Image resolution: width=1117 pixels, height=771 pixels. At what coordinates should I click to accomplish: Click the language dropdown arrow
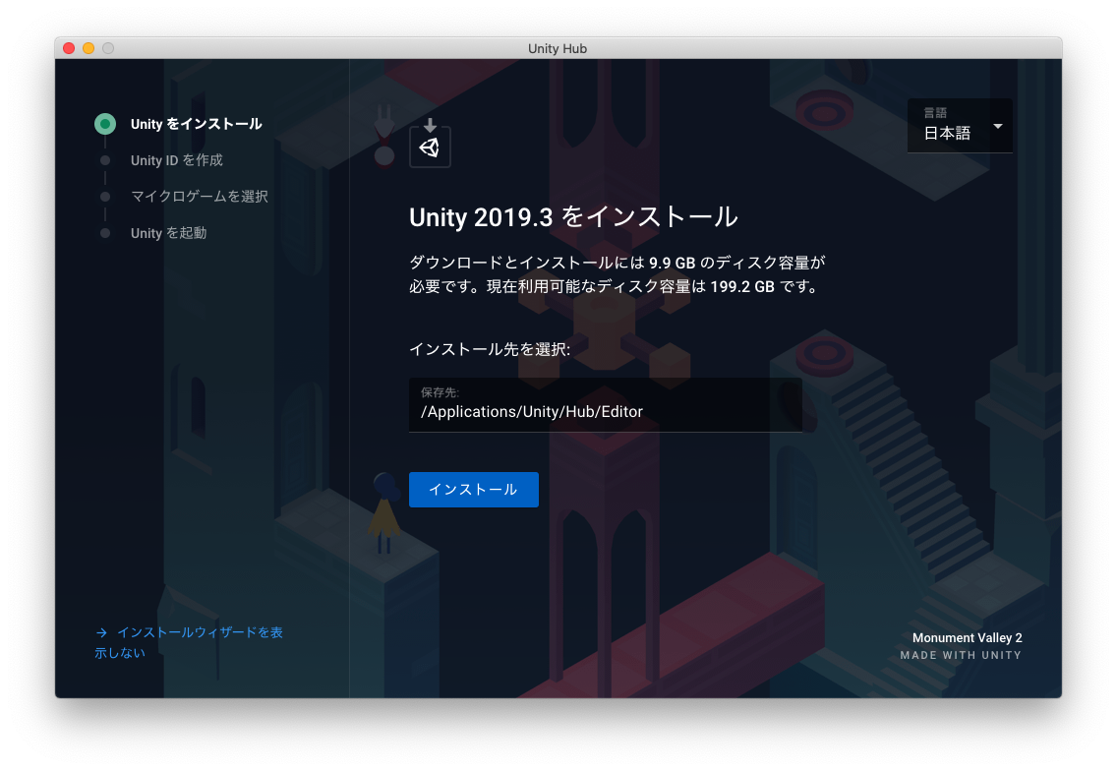[998, 126]
